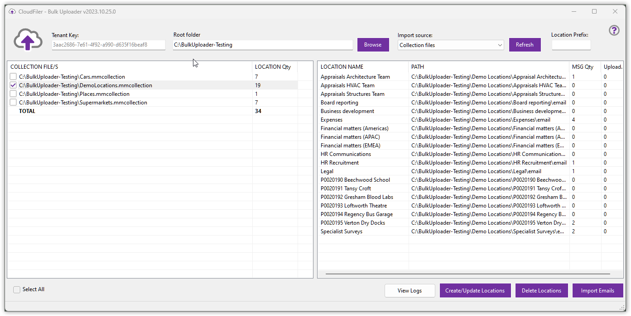Select P0020195 Verton Dry Docks row
The width and height of the screenshot is (631, 316).
(x=470, y=223)
